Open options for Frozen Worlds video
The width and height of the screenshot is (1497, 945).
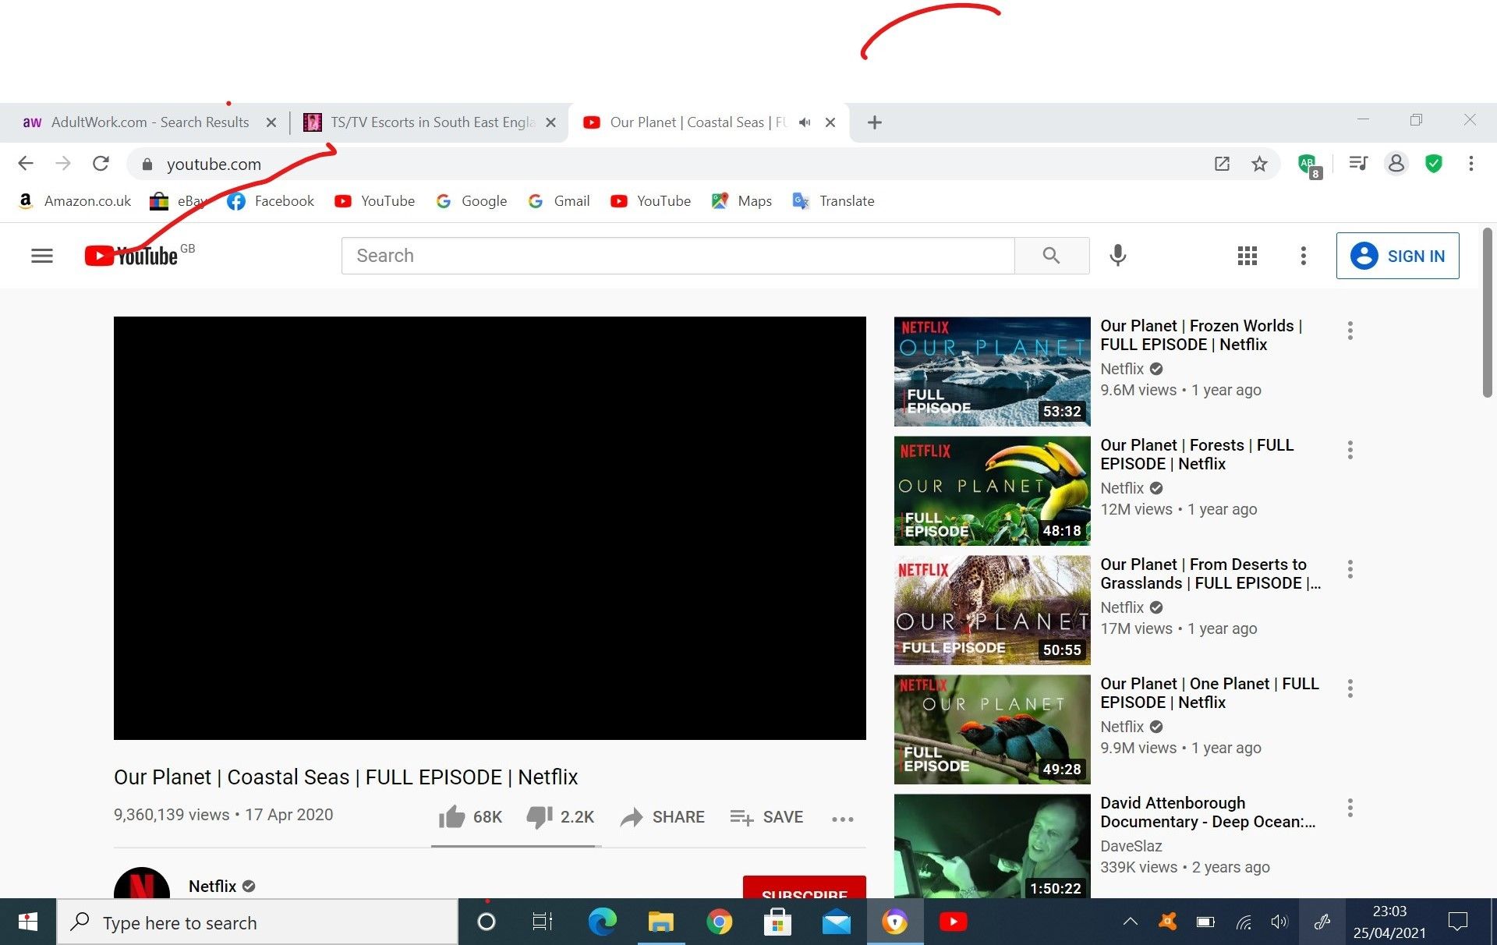(x=1350, y=331)
